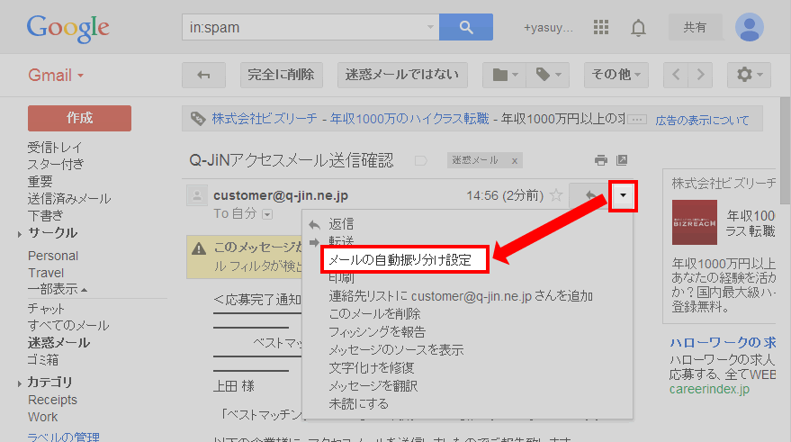Open the labels tag dropdown

[547, 75]
